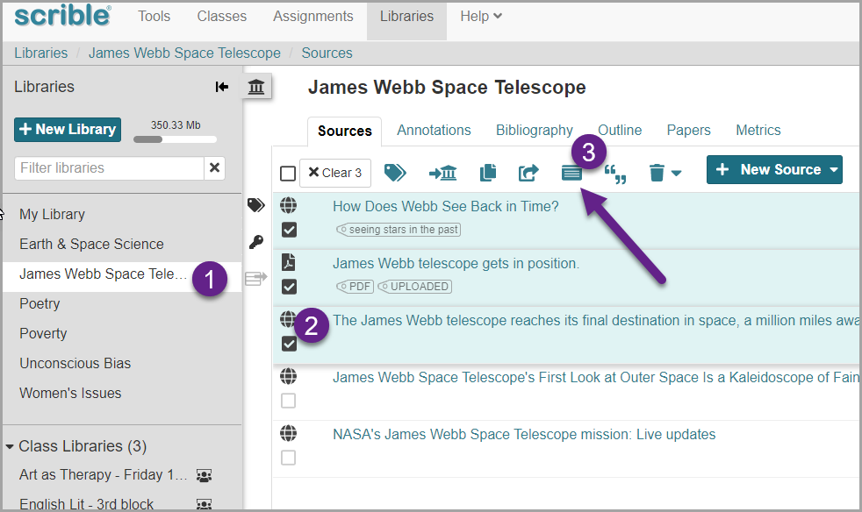Collapse the Libraries sidebar panel arrow icon
This screenshot has height=512, width=862.
(x=221, y=87)
